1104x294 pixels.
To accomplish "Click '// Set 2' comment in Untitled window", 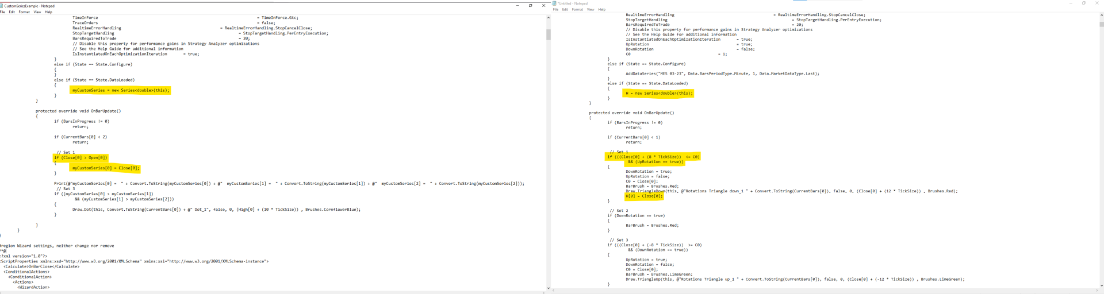I will click(x=619, y=211).
